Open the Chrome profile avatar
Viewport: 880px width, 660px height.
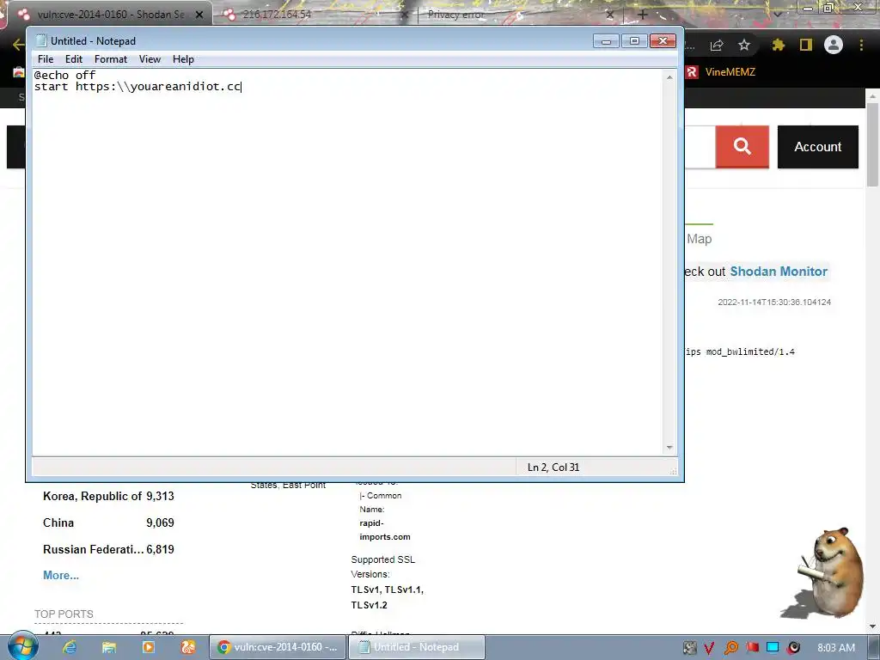pos(834,45)
